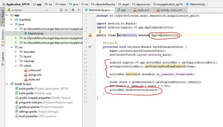Click setDisplayShowHomeEnabled method call
This screenshot has height=127, width=223.
coord(165,66)
